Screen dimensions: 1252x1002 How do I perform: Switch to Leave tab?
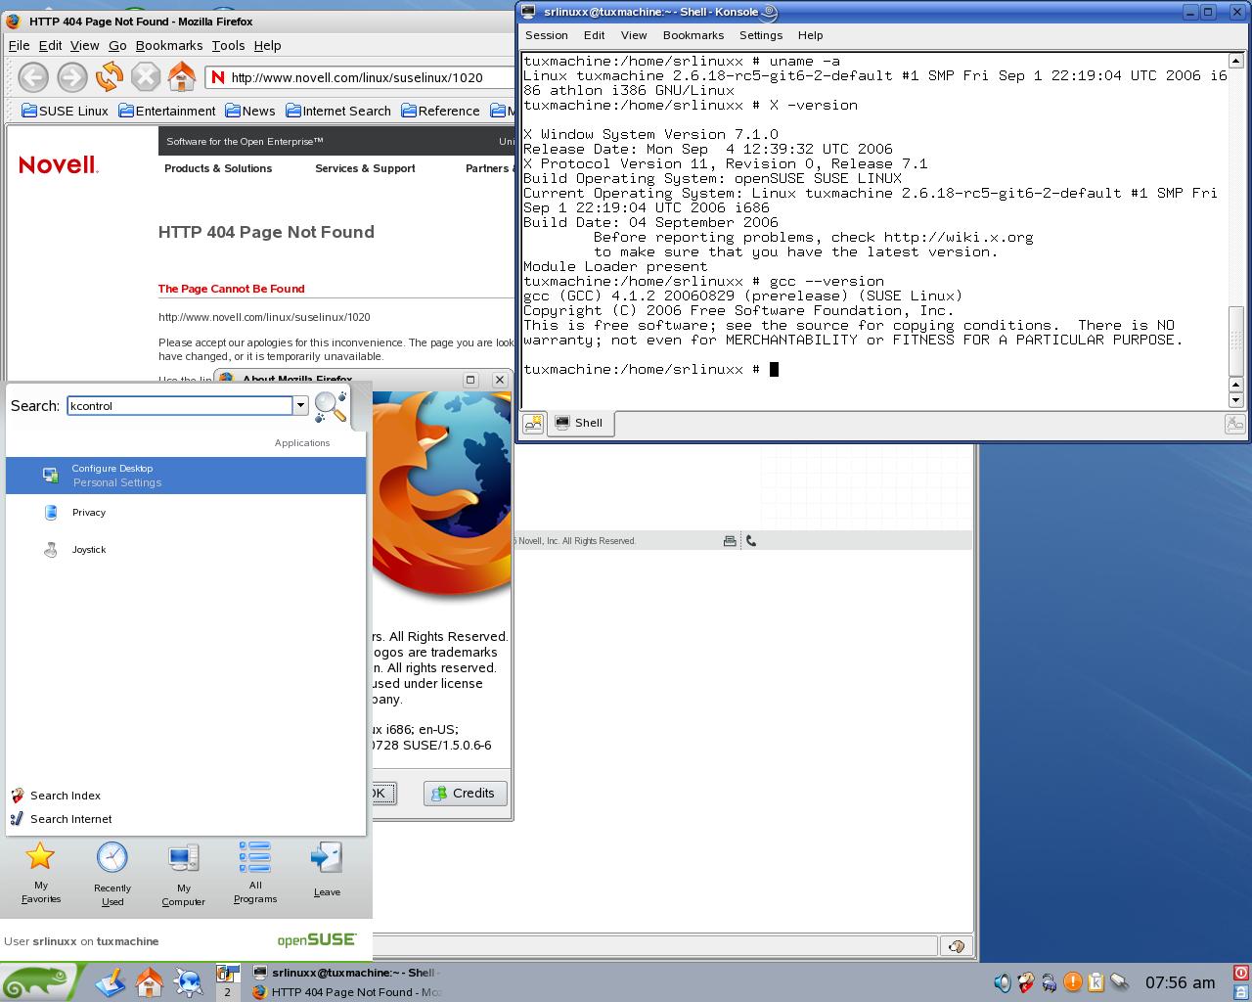click(x=327, y=871)
